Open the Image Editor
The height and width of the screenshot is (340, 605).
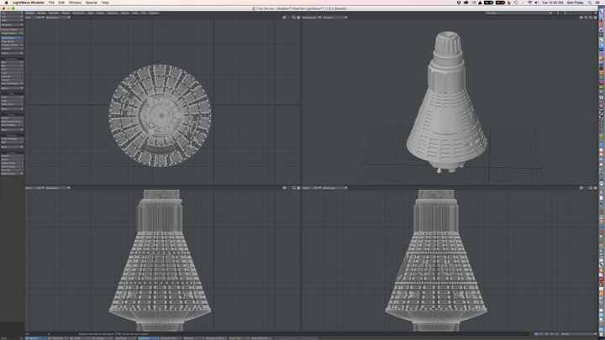(12, 33)
